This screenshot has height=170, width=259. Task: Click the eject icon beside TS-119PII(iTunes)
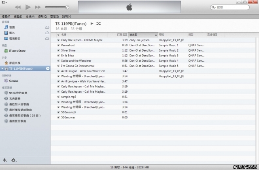(x=48, y=68)
